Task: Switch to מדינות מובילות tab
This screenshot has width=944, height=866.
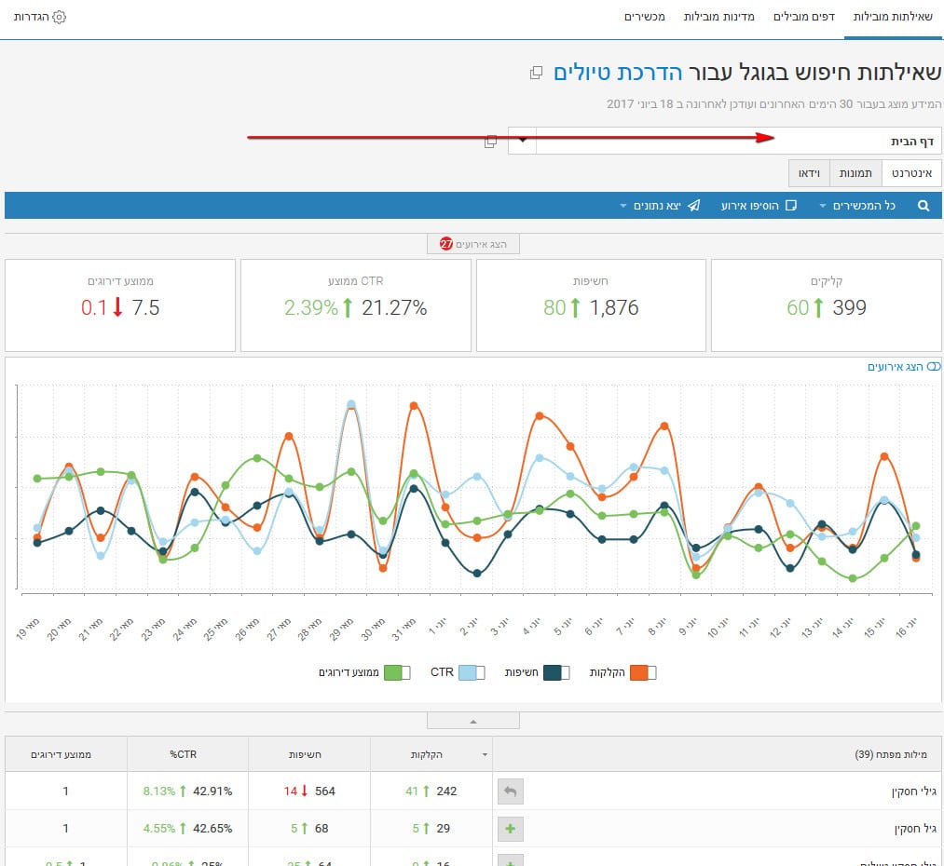Action: [718, 17]
